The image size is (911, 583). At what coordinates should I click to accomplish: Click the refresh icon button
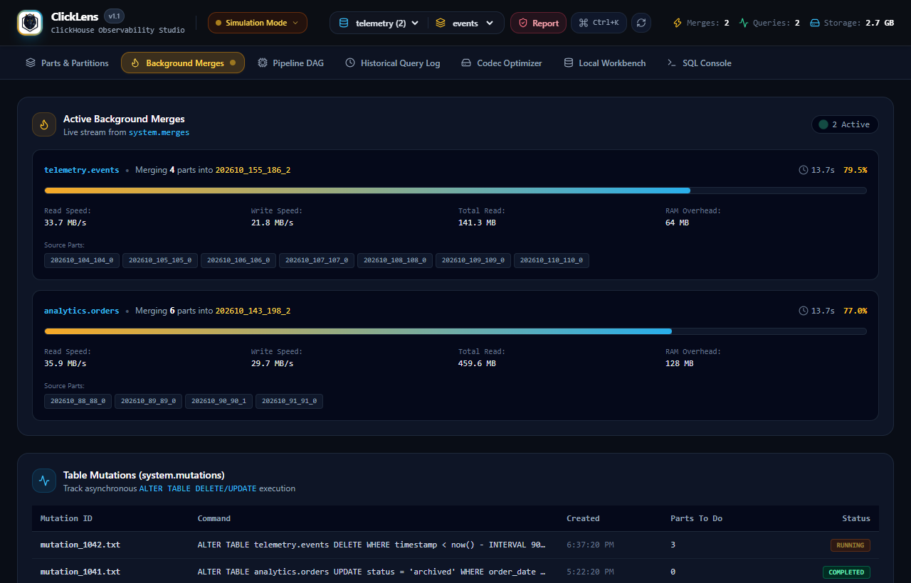pyautogui.click(x=641, y=23)
